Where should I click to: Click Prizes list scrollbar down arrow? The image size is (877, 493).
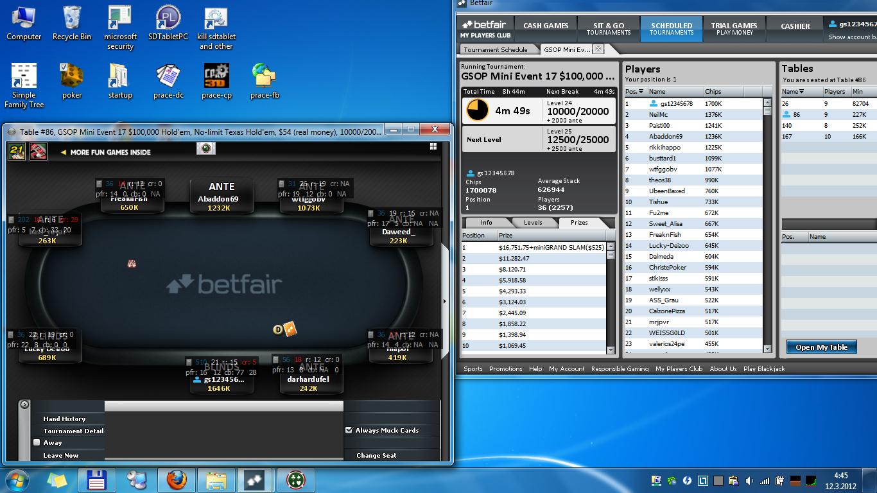click(611, 349)
